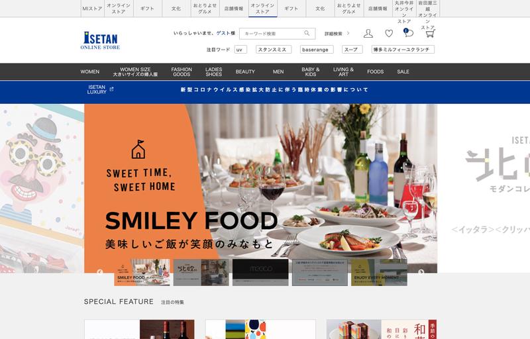Image resolution: width=530 pixels, height=339 pixels.
Task: Select the gray notice carousel thumbnail
Action: tap(320, 273)
